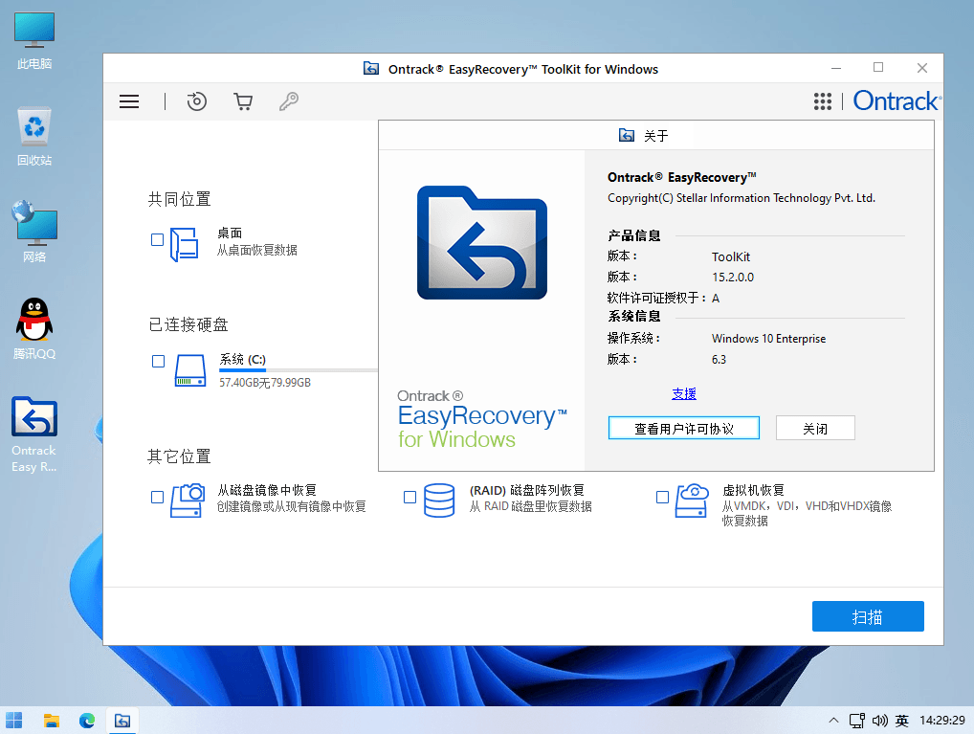974x734 pixels.
Task: Click the Stellar copyright line
Action: click(x=742, y=198)
